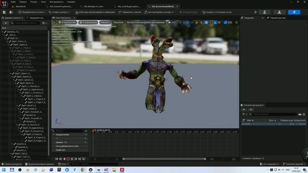Open the viewport hamburger menu icon
308x173 pixels.
(x=54, y=23)
